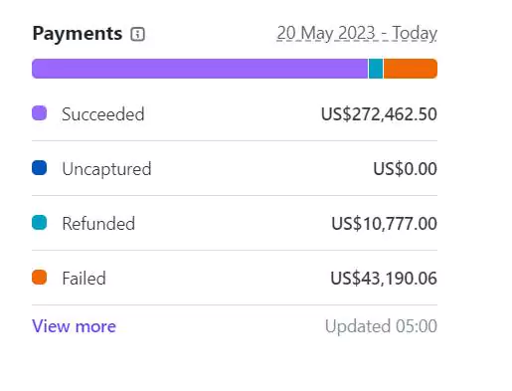Click the Payments heading

click(78, 34)
